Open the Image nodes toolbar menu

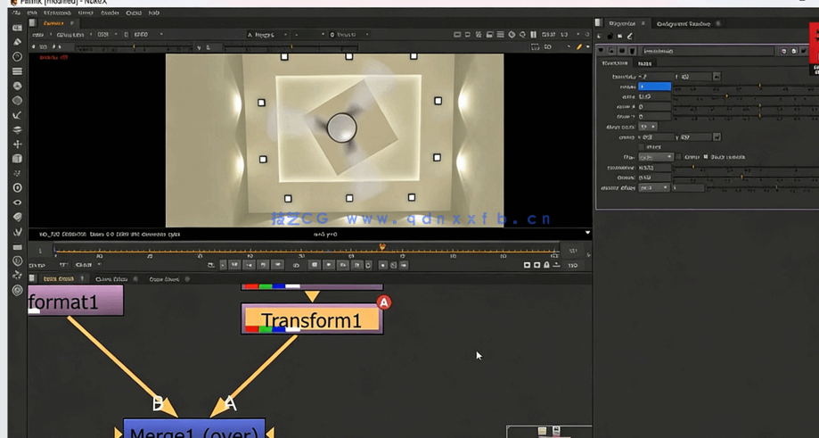click(17, 28)
